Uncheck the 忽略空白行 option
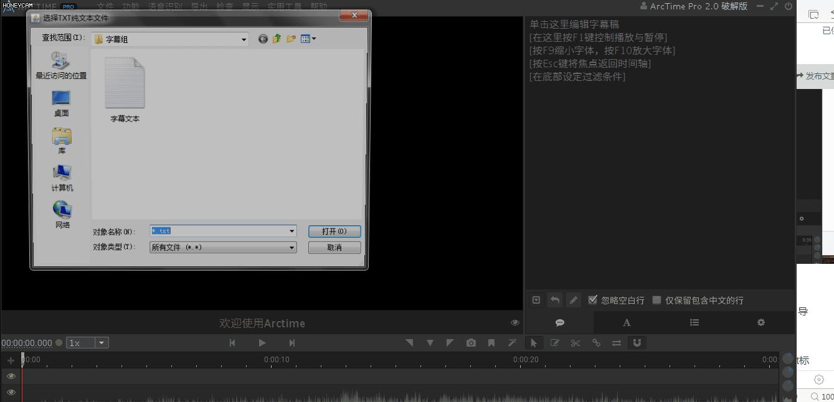This screenshot has width=834, height=402. point(592,299)
